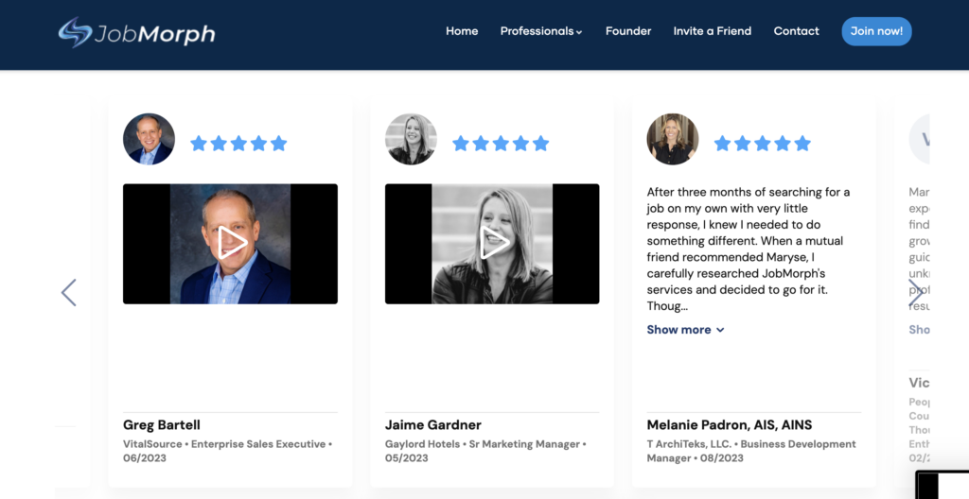Click Melanie Padron's profile avatar
Viewport: 969px width, 499px height.
coord(673,139)
